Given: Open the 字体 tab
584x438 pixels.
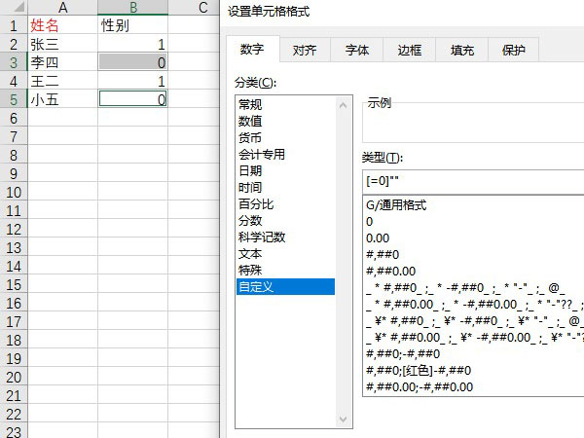Looking at the screenshot, I should pyautogui.click(x=357, y=50).
